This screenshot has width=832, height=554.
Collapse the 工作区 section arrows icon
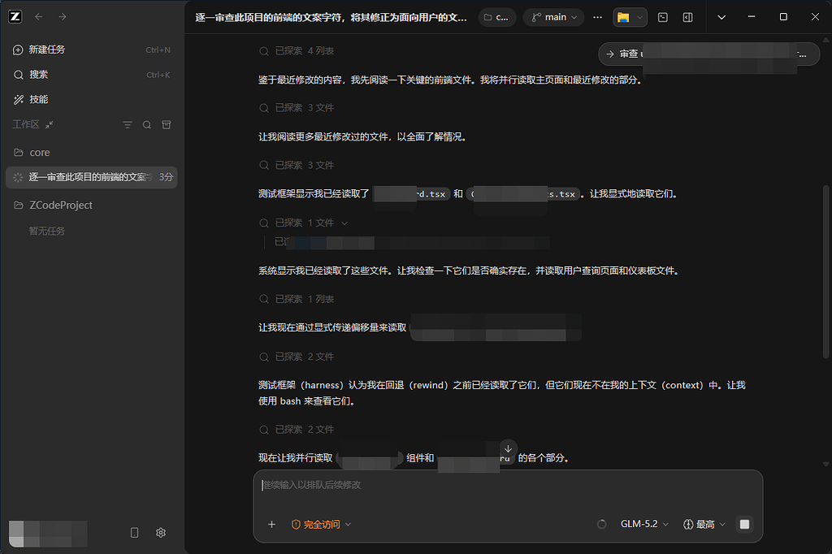50,125
